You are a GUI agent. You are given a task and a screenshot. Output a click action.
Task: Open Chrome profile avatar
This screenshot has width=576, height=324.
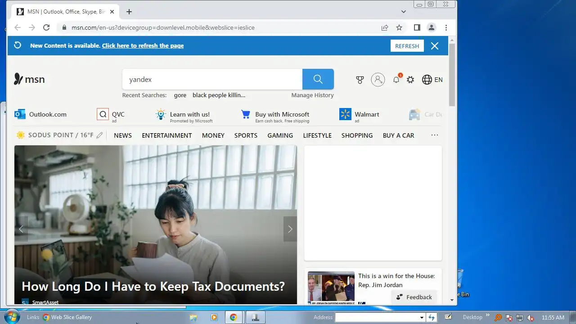(x=432, y=27)
